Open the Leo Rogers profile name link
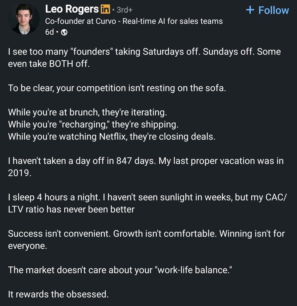The height and width of the screenshot is (306, 297). tap(71, 9)
